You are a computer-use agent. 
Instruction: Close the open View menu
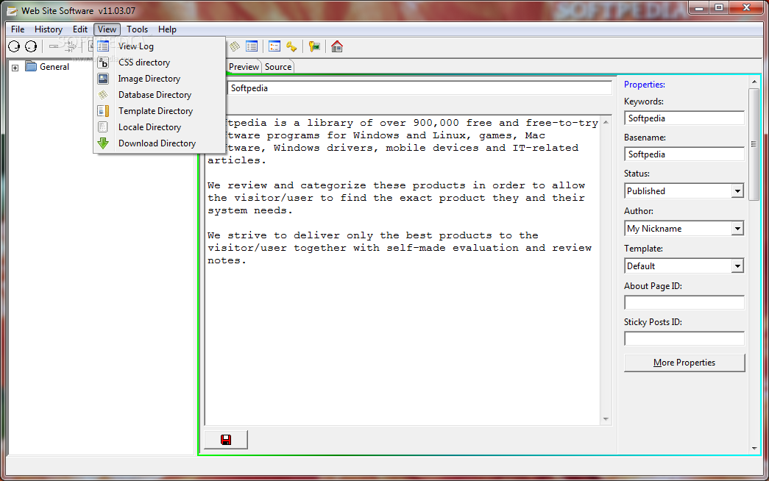coord(107,29)
